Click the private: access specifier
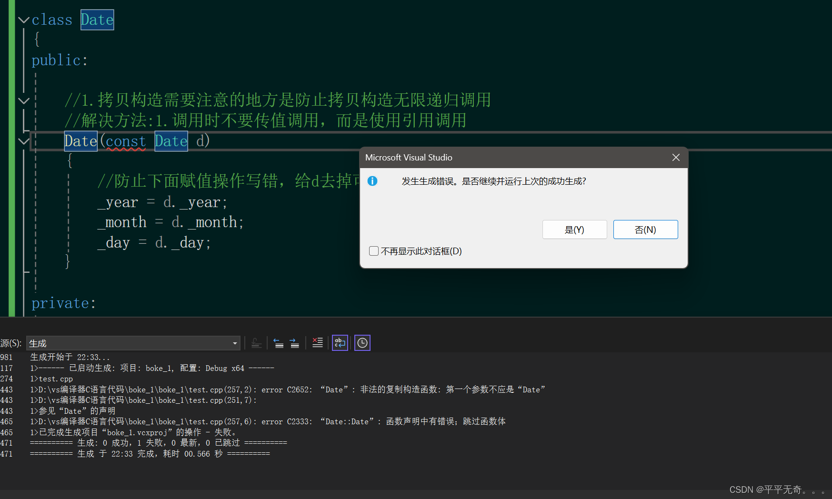Image resolution: width=832 pixels, height=499 pixels. pyautogui.click(x=64, y=303)
